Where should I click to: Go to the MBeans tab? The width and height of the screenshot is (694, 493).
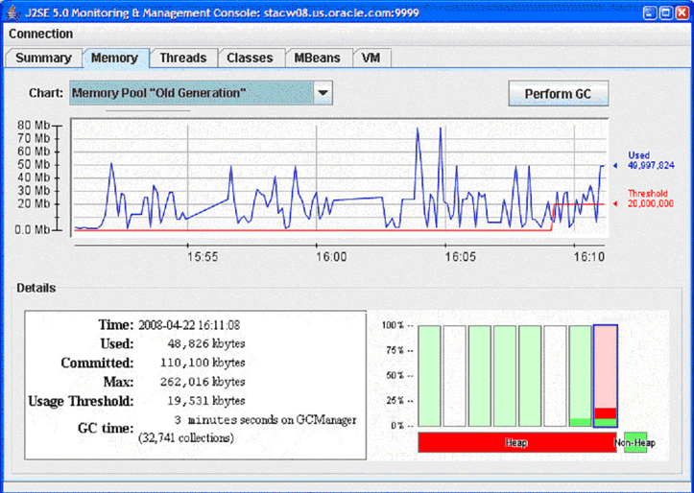(x=318, y=58)
